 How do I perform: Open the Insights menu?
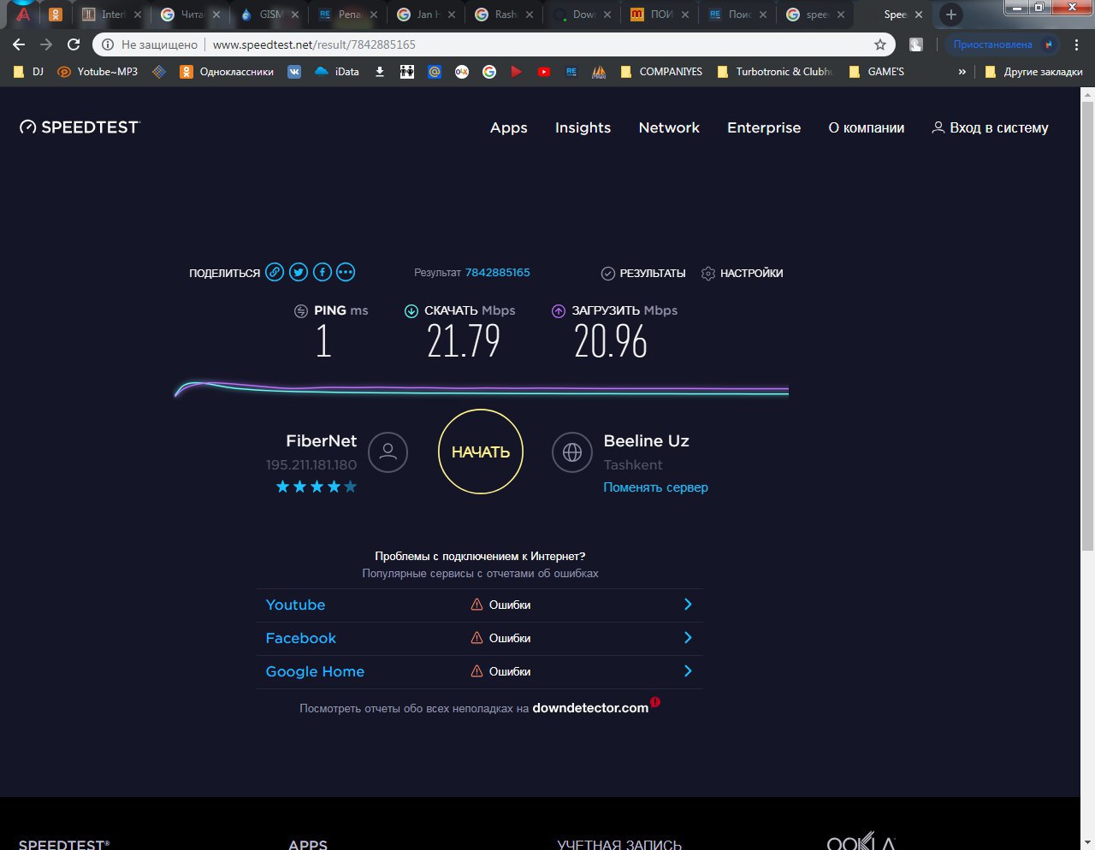pyautogui.click(x=583, y=127)
